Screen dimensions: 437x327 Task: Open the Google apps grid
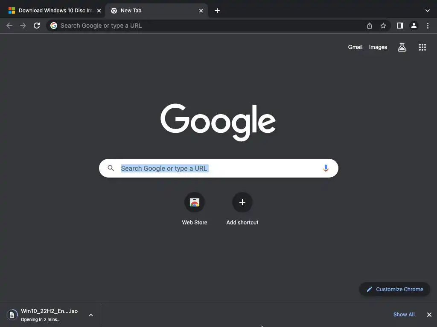(x=422, y=47)
